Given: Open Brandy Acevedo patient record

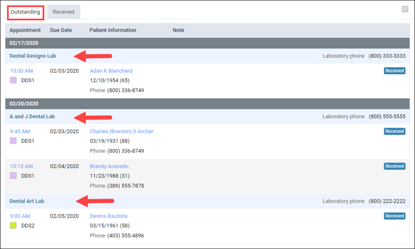Looking at the screenshot, I should click(x=109, y=166).
